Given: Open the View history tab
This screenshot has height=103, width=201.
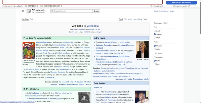Looking at the screenshot, I should click(138, 19).
